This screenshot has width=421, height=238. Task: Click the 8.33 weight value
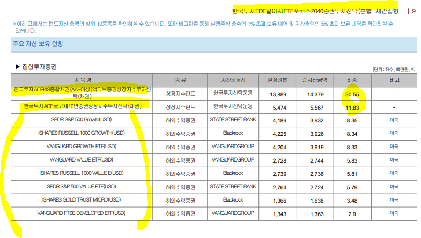[x=352, y=147]
